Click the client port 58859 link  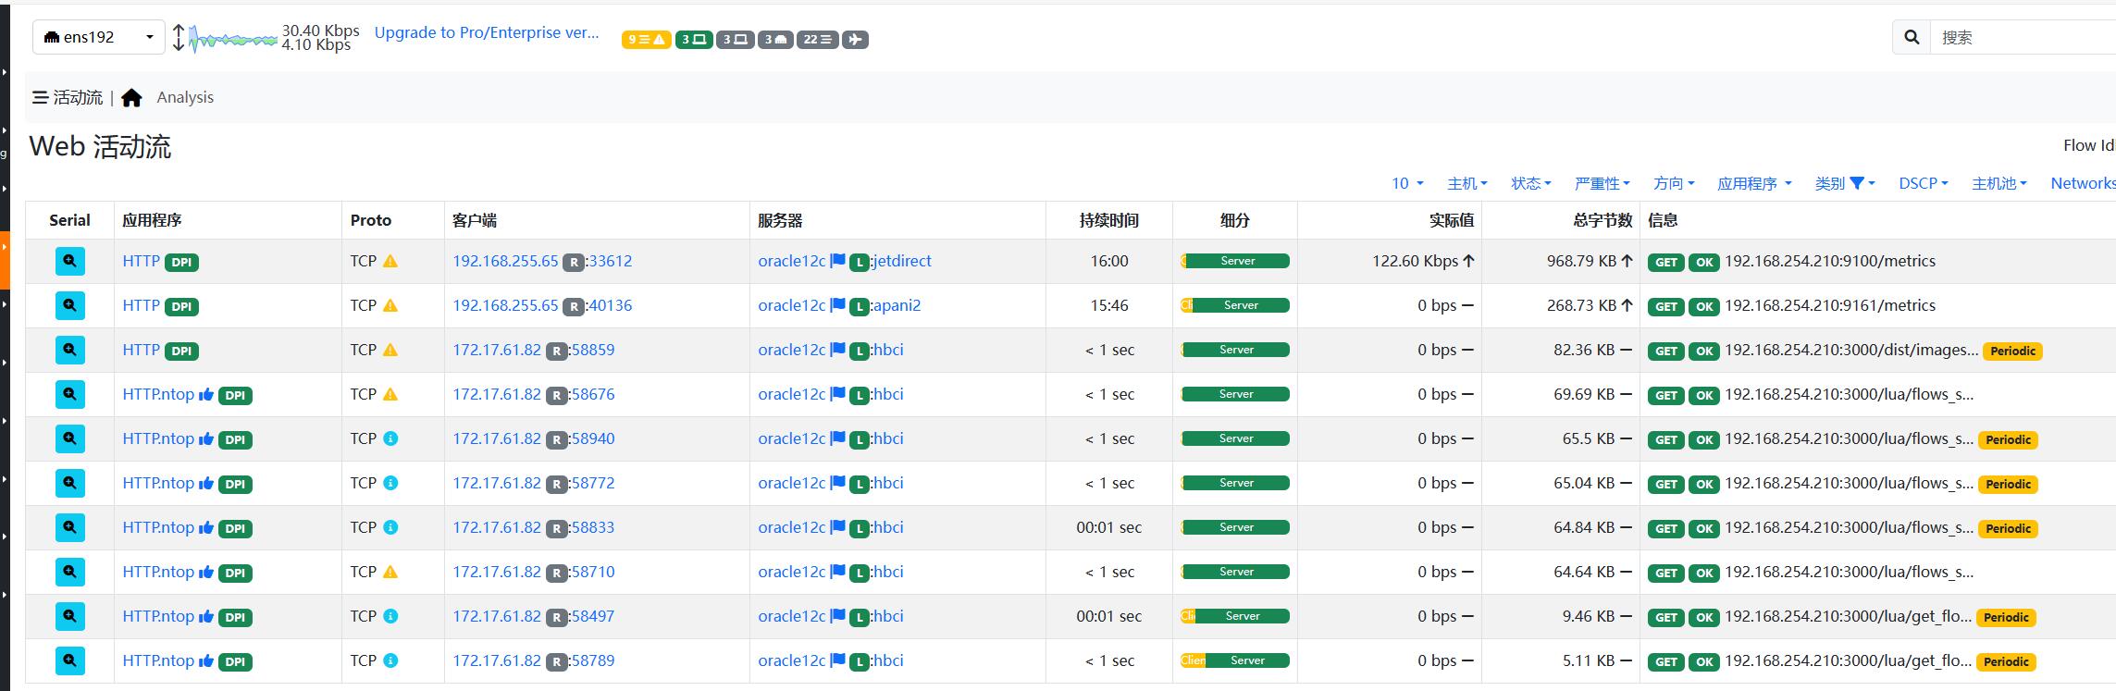(x=592, y=350)
